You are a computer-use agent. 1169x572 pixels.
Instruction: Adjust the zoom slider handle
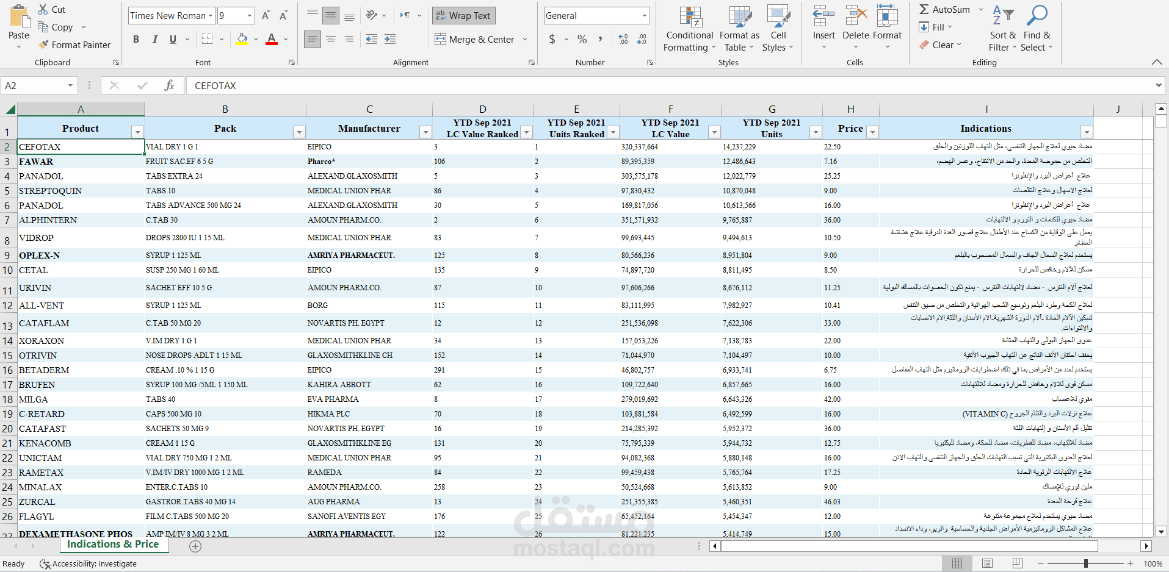tap(1086, 563)
